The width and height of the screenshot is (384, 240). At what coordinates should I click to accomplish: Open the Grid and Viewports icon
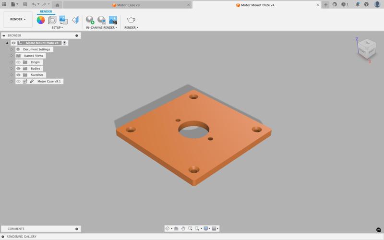coord(214,228)
